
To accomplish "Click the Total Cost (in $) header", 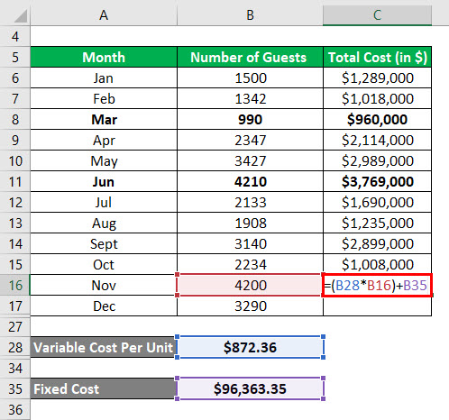I will (x=377, y=57).
